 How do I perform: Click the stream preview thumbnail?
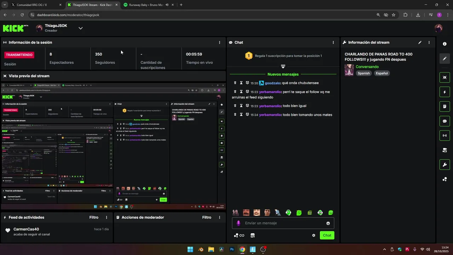coord(113,146)
